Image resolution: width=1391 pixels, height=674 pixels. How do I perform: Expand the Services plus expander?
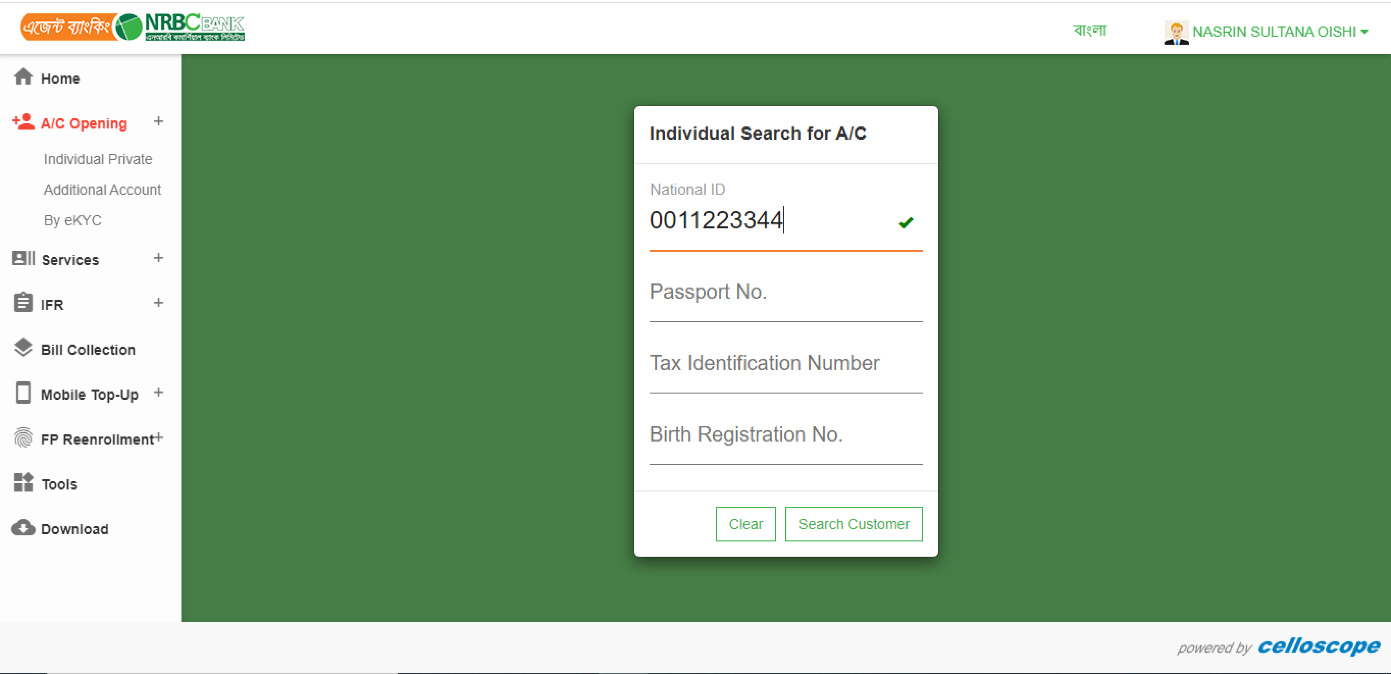click(158, 258)
